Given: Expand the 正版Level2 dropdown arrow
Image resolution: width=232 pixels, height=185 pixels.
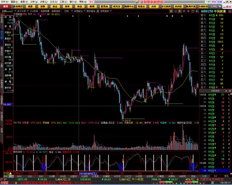Looking at the screenshot, I should click(x=15, y=11).
